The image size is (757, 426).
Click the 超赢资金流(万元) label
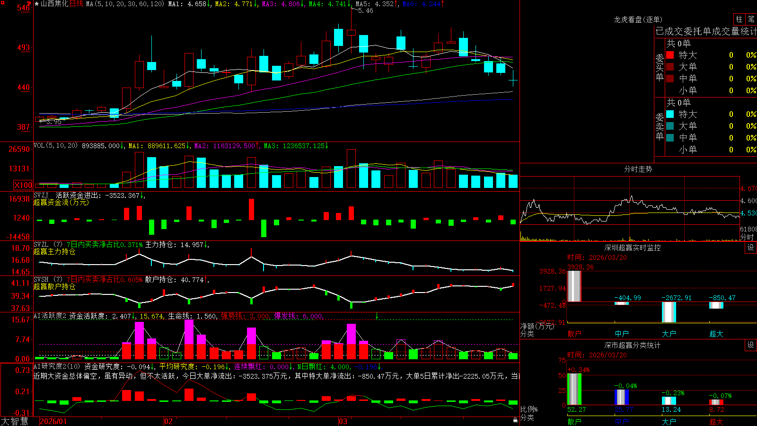tap(61, 202)
